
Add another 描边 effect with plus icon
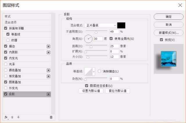49,46
